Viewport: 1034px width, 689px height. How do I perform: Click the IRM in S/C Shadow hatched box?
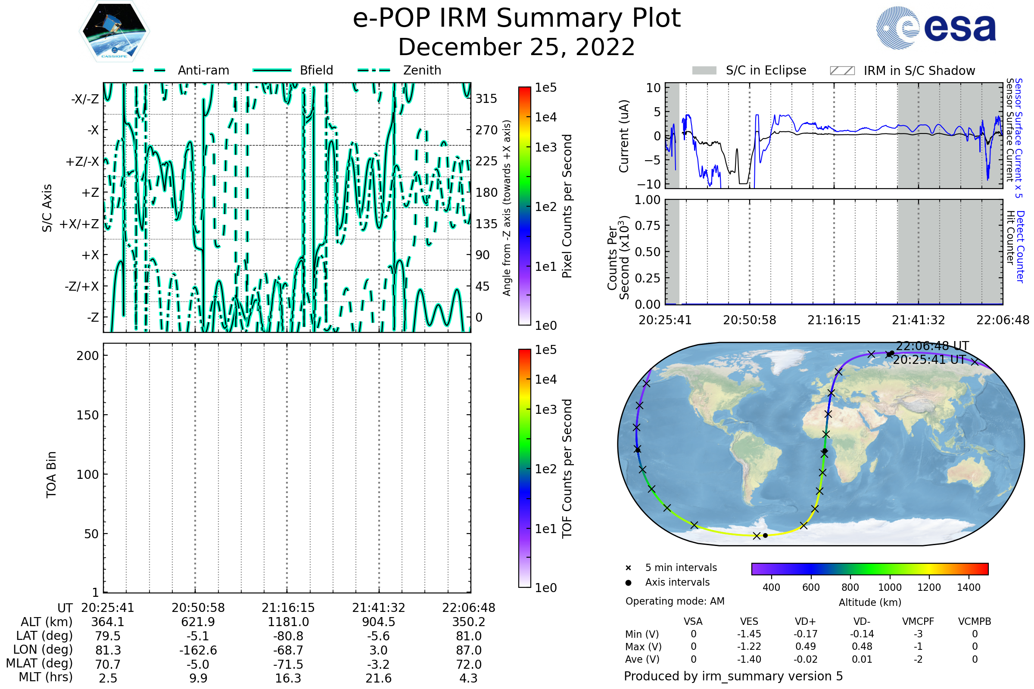coord(842,71)
